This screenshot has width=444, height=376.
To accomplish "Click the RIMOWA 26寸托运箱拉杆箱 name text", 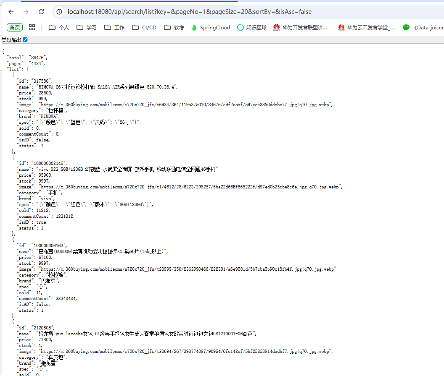I will (x=107, y=87).
